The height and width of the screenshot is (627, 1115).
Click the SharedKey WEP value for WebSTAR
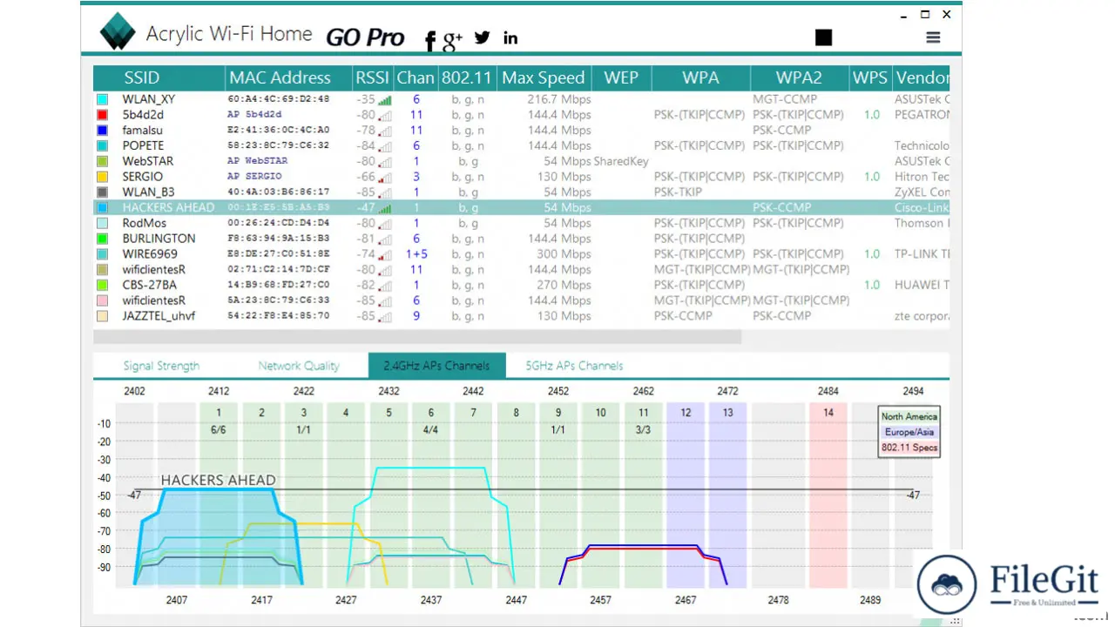click(x=621, y=161)
